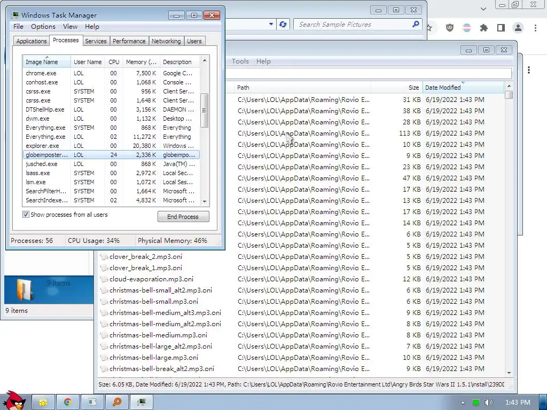Open Task Manager Options menu
The height and width of the screenshot is (410, 547).
coord(43,27)
